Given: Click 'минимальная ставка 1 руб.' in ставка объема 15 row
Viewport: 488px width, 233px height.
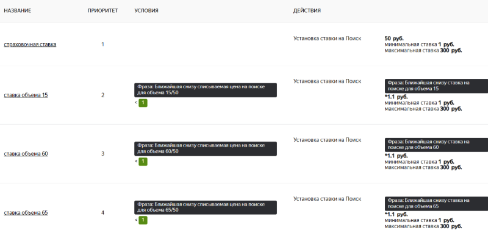Looking at the screenshot, I should point(420,103).
